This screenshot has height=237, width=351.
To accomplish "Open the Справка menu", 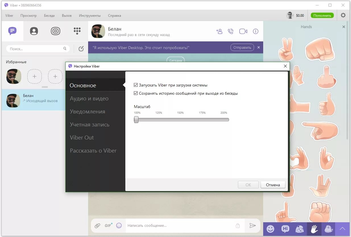I will (115, 16).
